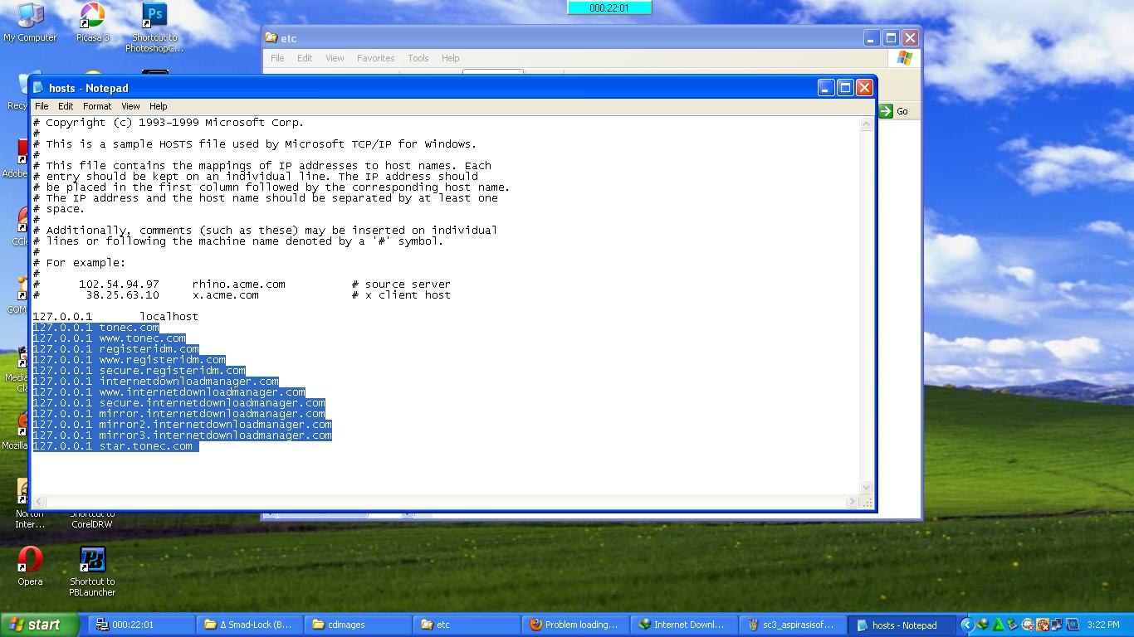
Task: Open Notepad File menu
Action: tap(42, 106)
